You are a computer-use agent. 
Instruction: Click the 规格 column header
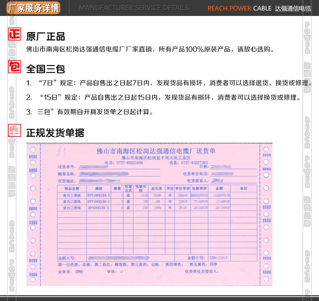pos(99,189)
